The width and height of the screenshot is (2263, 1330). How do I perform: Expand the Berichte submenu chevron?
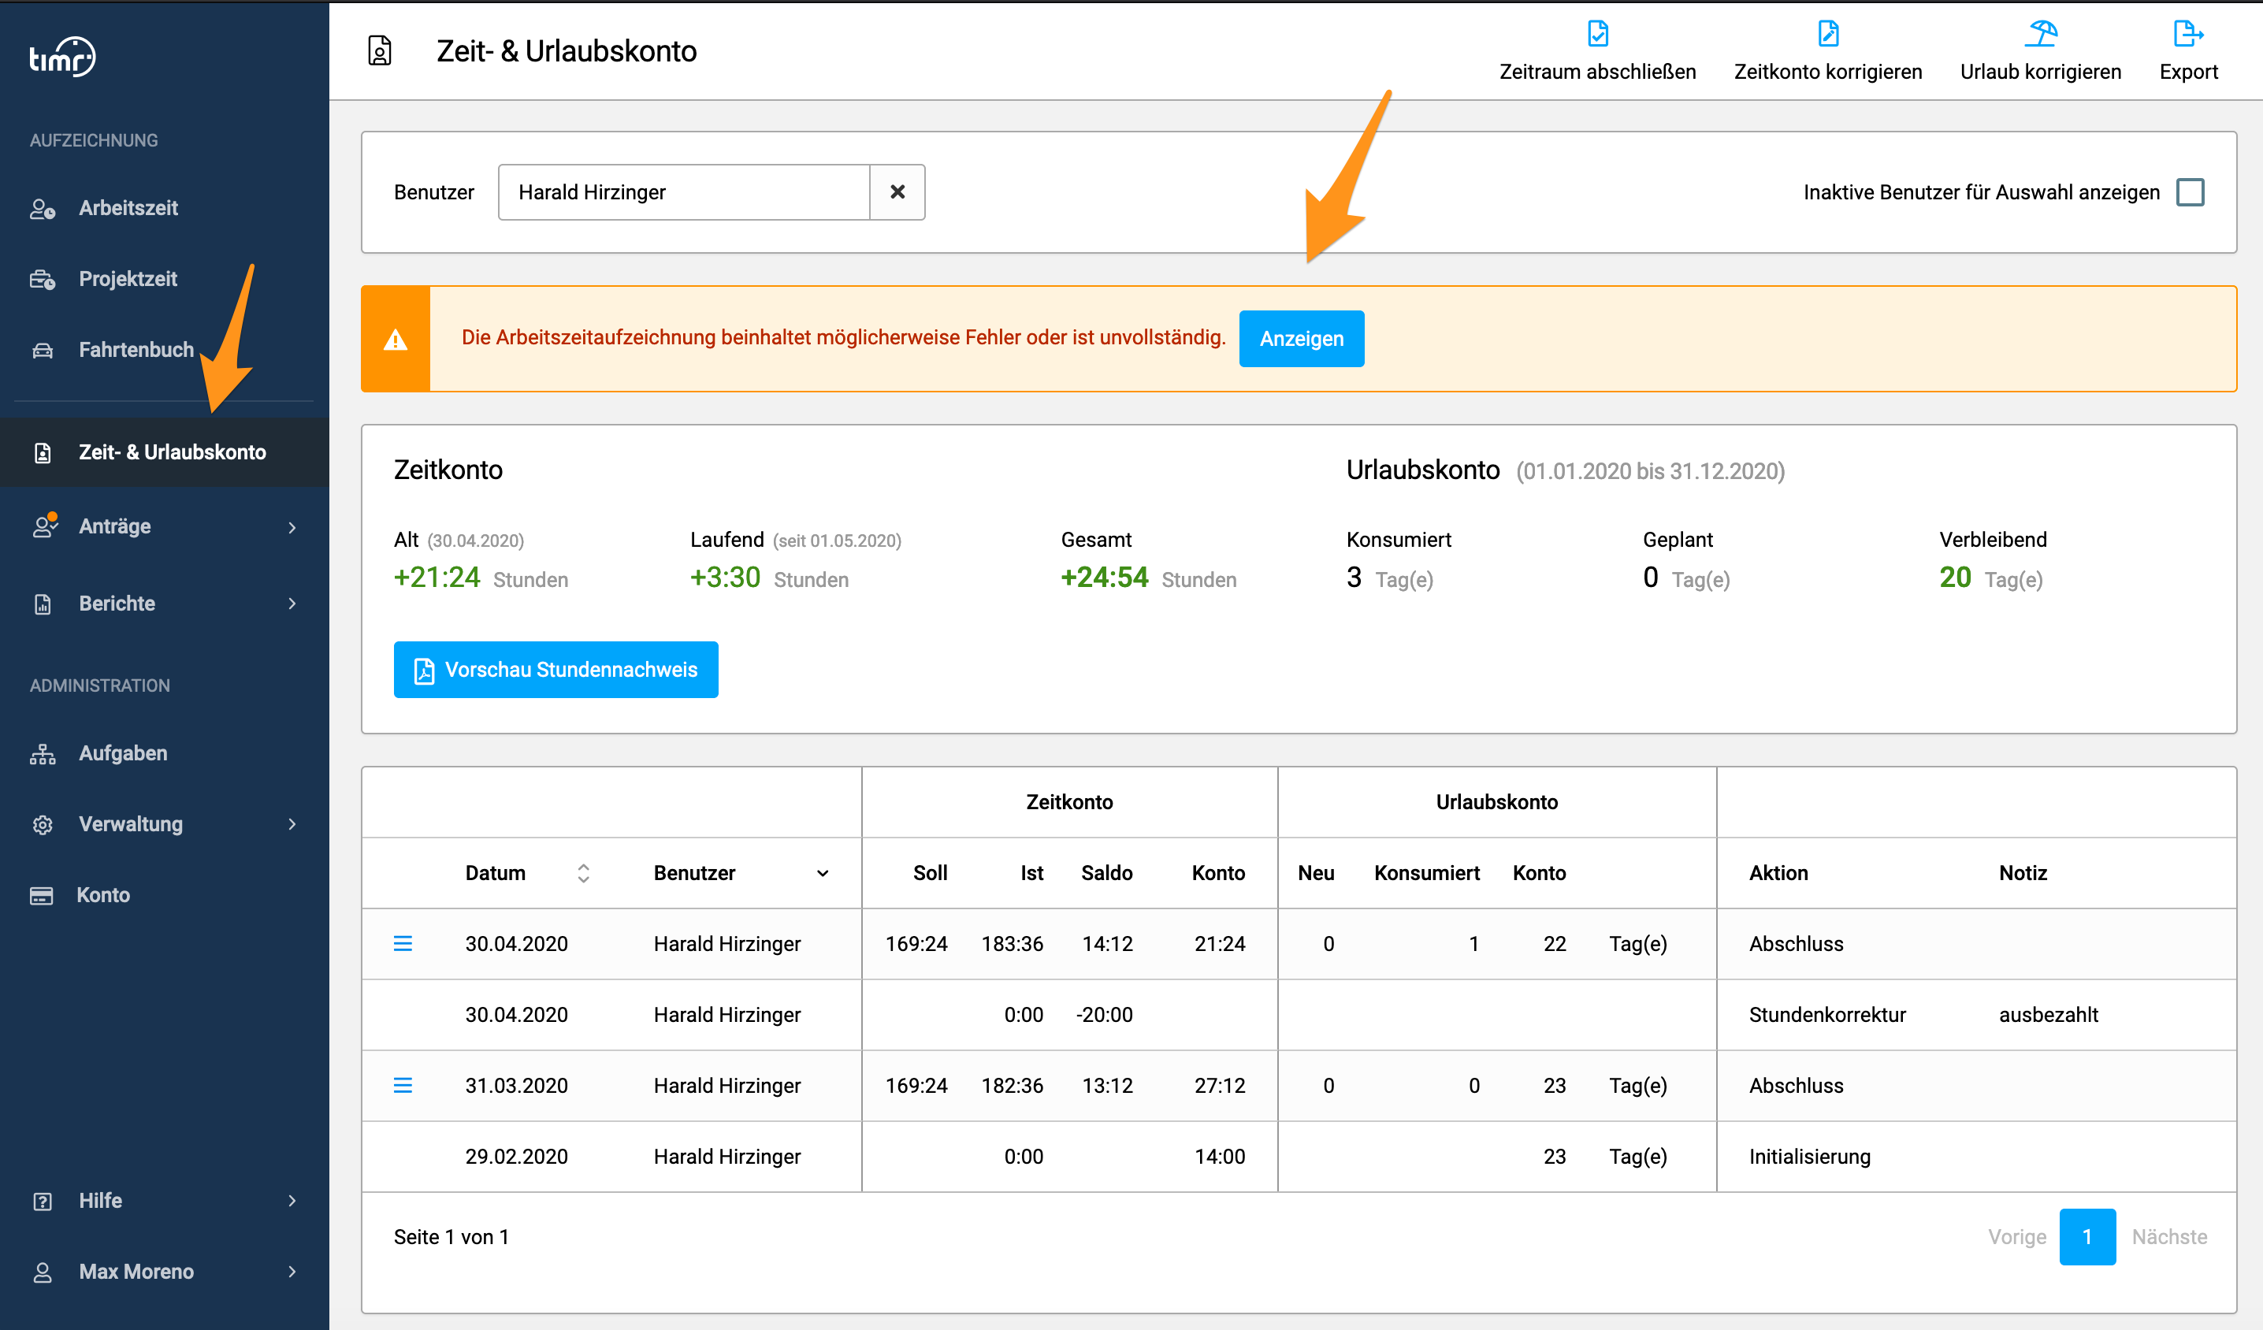click(292, 604)
